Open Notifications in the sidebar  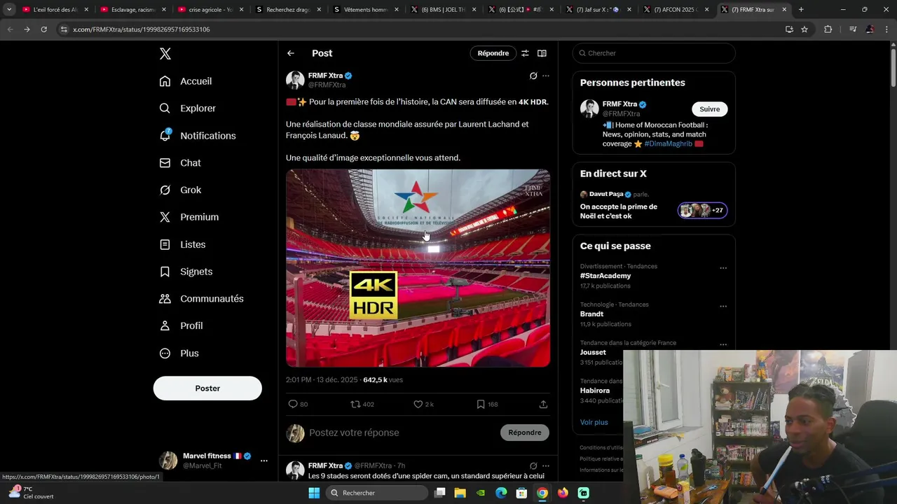coord(198,136)
